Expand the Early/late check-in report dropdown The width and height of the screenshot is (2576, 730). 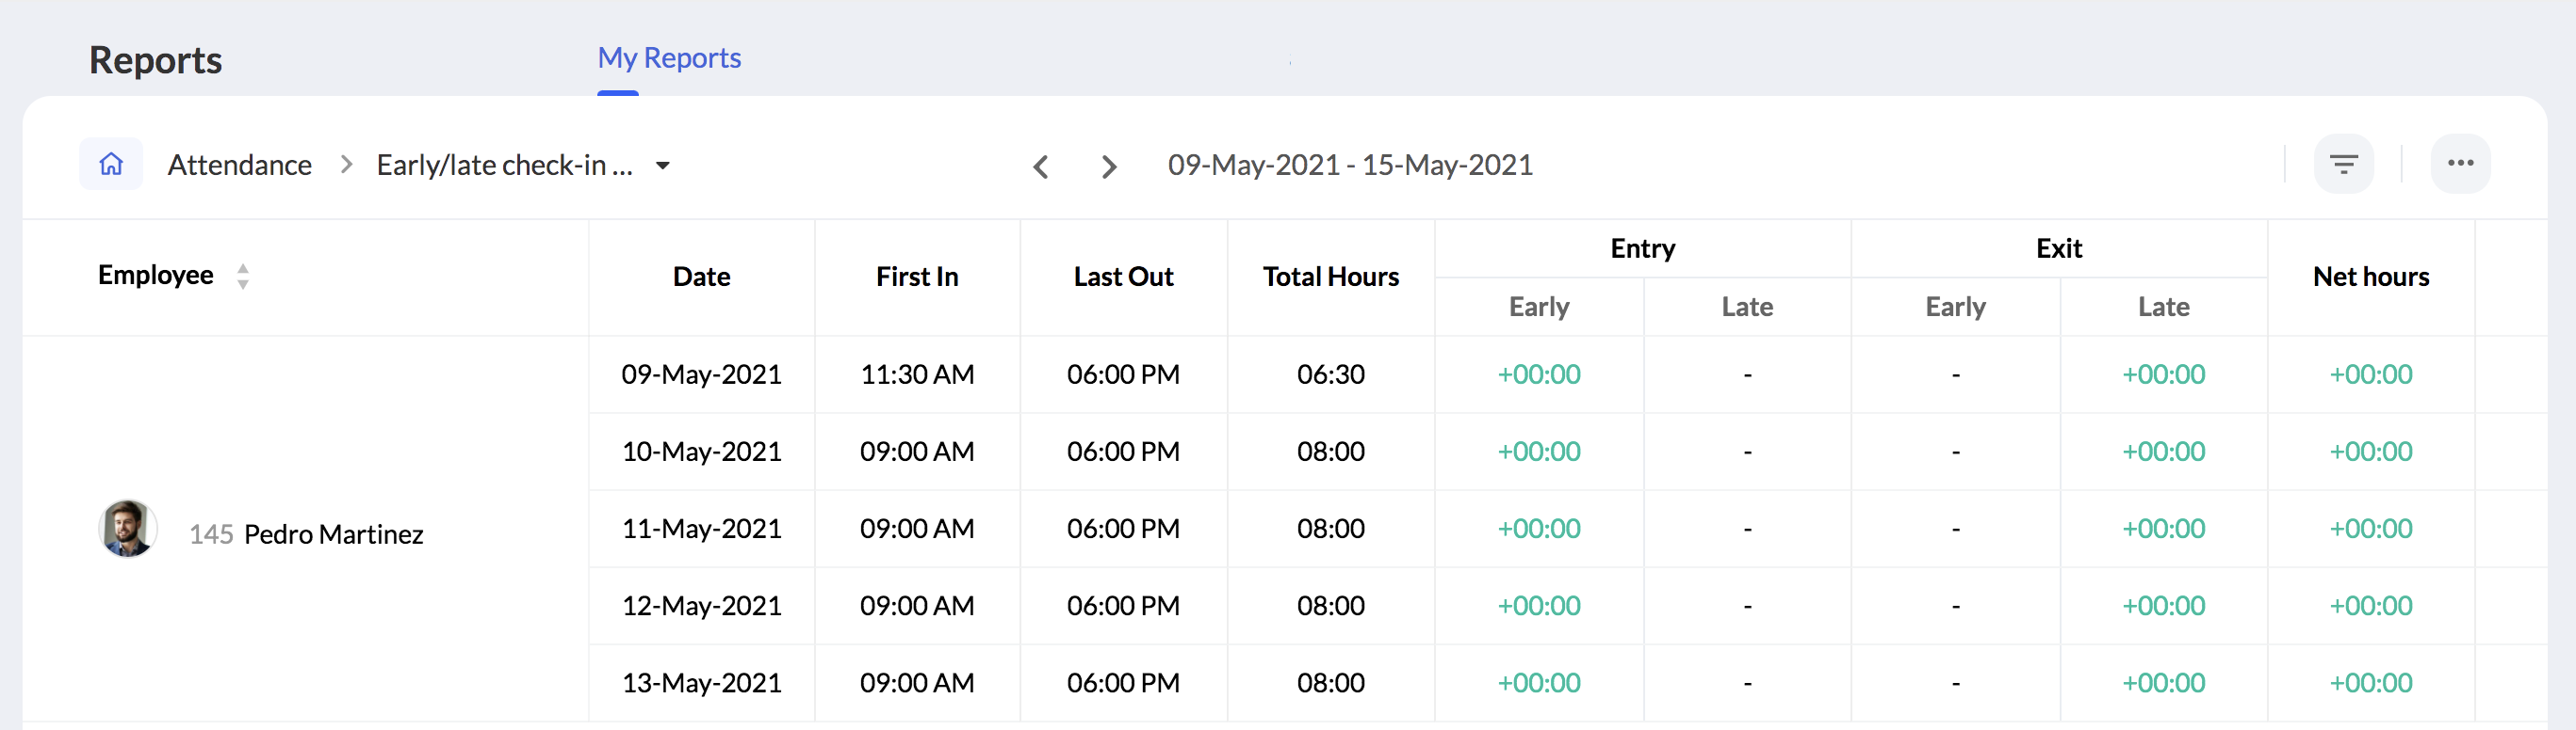(x=662, y=166)
